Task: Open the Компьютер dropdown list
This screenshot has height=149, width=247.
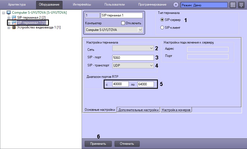Action: [x=140, y=30]
